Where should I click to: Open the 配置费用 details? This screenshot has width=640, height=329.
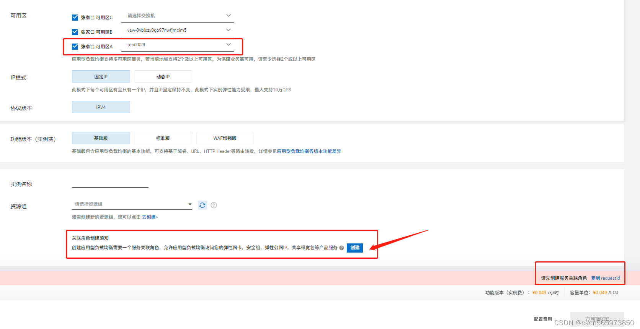pos(543,319)
